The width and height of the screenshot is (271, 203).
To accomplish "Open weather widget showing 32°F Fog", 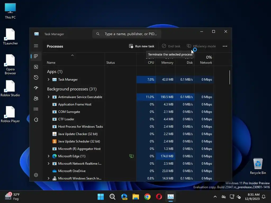I will tap(12, 197).
